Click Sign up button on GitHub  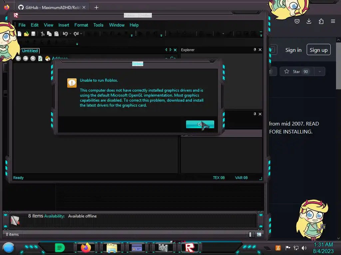319,50
